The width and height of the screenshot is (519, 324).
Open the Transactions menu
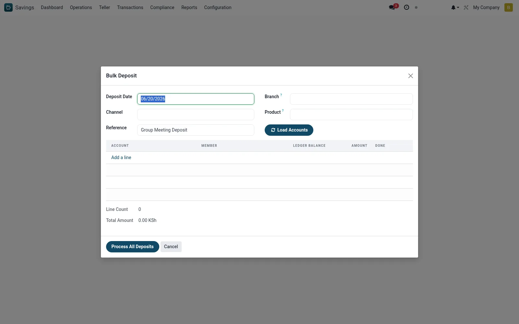coord(130,7)
